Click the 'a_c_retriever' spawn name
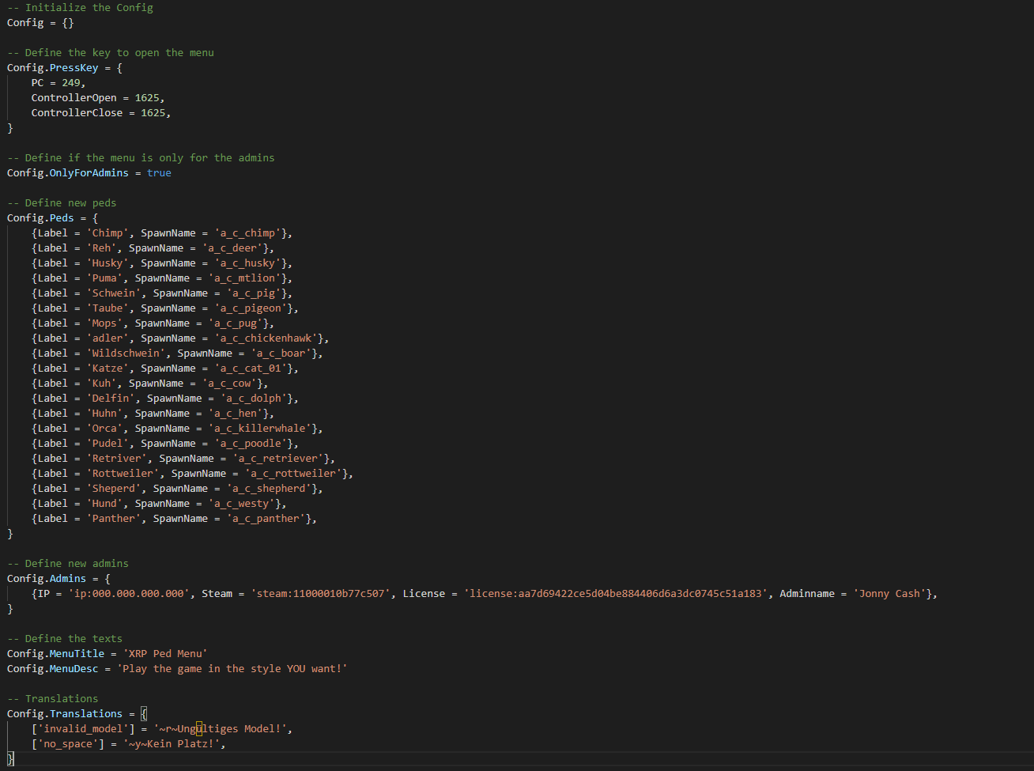Screen dimensions: 1034x771 coord(278,458)
